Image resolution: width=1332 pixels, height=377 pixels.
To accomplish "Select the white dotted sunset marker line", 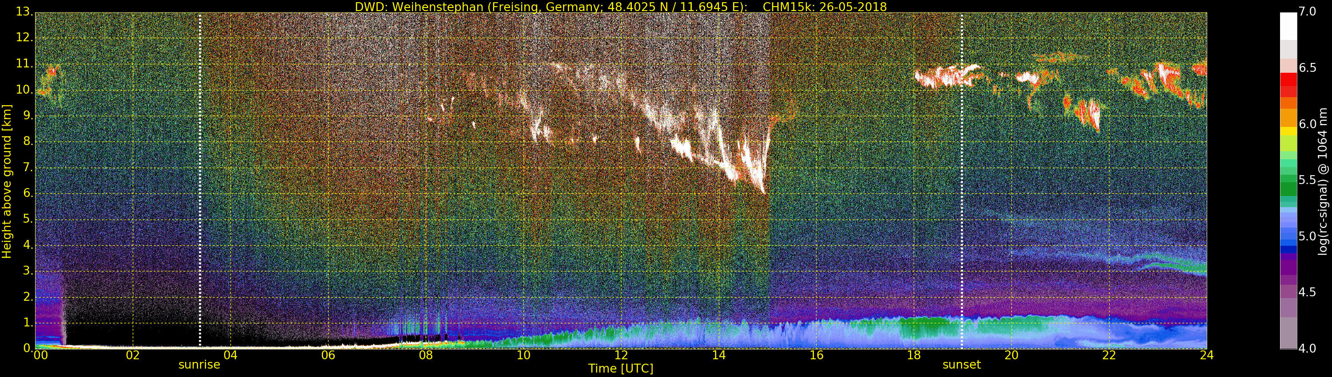I will coord(962,181).
